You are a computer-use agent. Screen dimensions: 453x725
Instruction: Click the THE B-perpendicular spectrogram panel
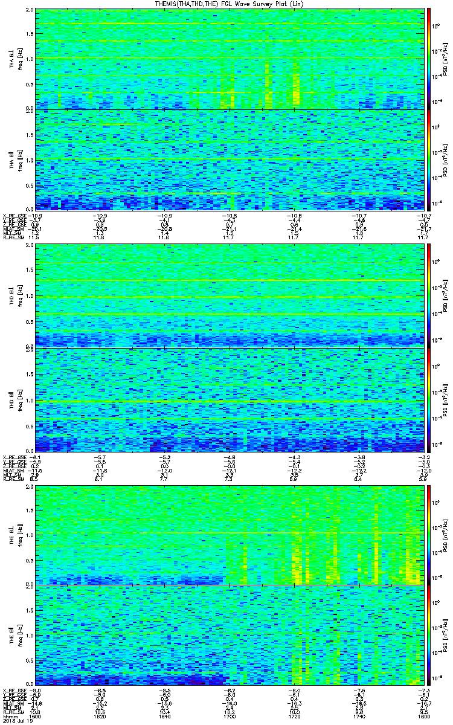point(230,534)
